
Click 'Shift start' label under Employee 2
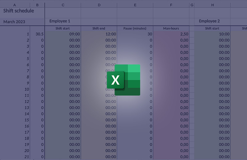212,28
